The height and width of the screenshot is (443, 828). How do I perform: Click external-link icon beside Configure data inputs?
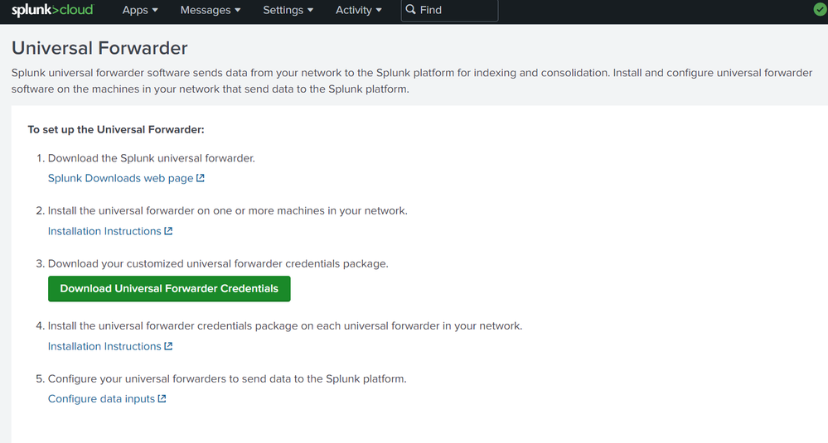(x=162, y=399)
